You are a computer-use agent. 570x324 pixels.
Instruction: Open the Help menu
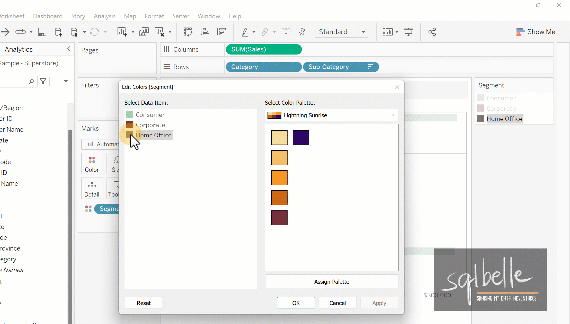pyautogui.click(x=235, y=16)
